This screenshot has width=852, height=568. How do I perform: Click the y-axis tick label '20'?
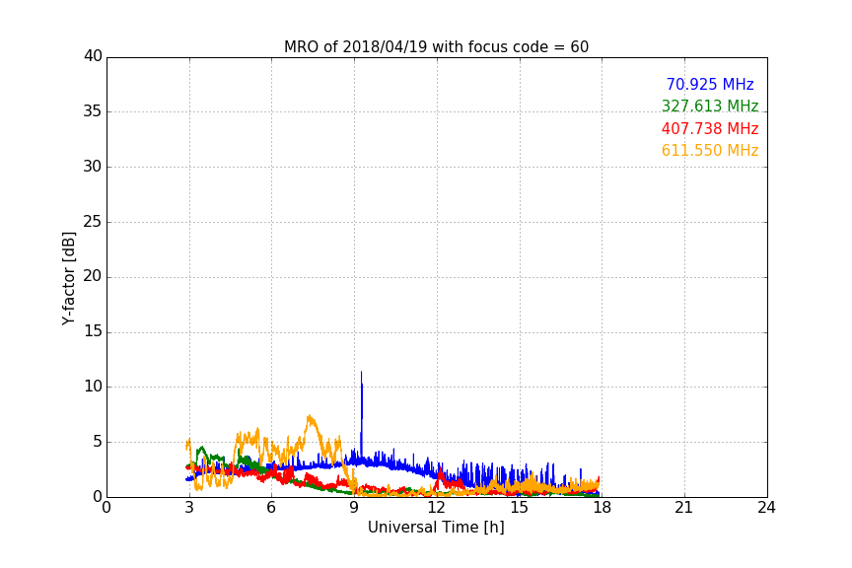click(x=93, y=276)
